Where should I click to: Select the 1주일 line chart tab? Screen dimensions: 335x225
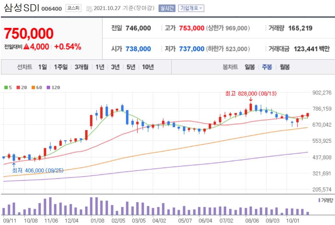[61, 67]
